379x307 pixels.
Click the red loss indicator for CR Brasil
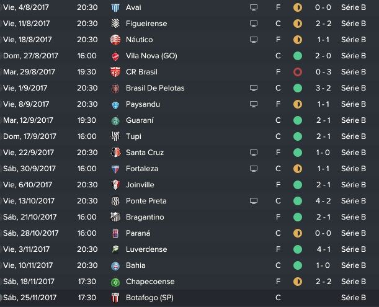click(298, 72)
